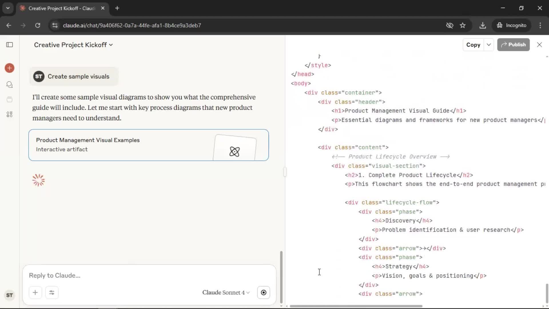The image size is (549, 309).
Task: Click the tracking protection eye icon
Action: coord(449,25)
